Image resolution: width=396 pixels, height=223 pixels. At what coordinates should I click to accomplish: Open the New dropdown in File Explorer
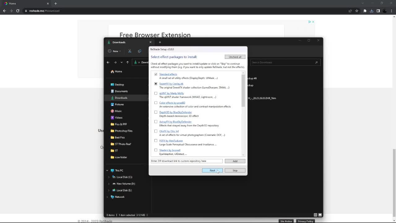tap(115, 51)
